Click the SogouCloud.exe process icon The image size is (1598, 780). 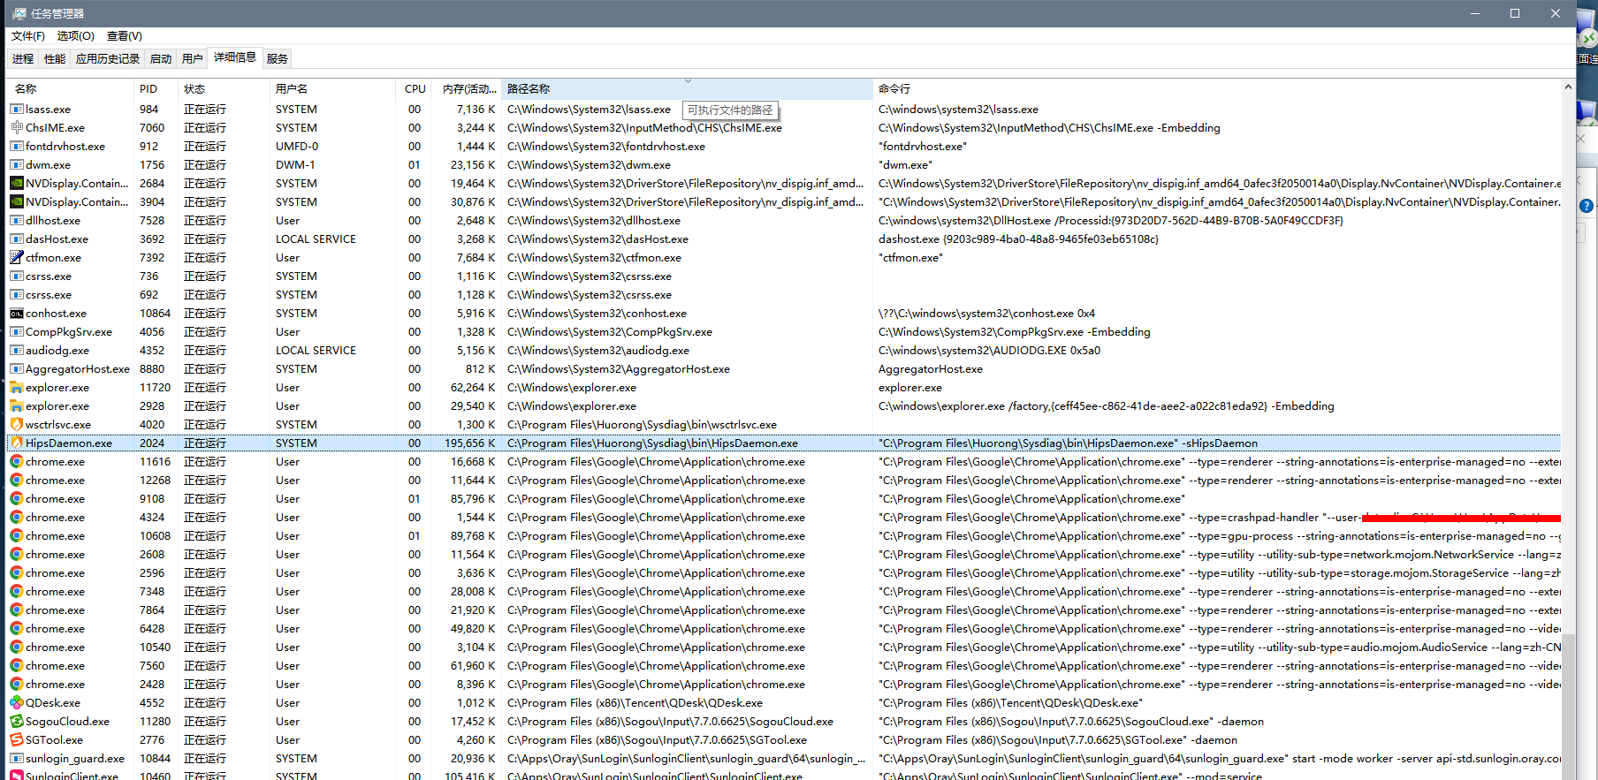coord(16,722)
